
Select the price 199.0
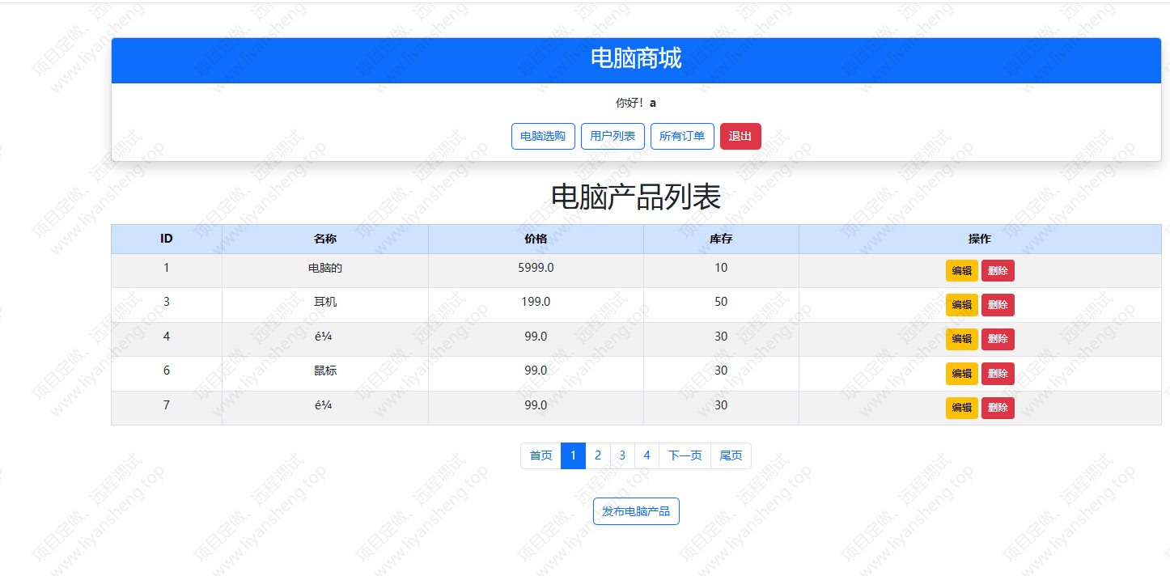(536, 302)
